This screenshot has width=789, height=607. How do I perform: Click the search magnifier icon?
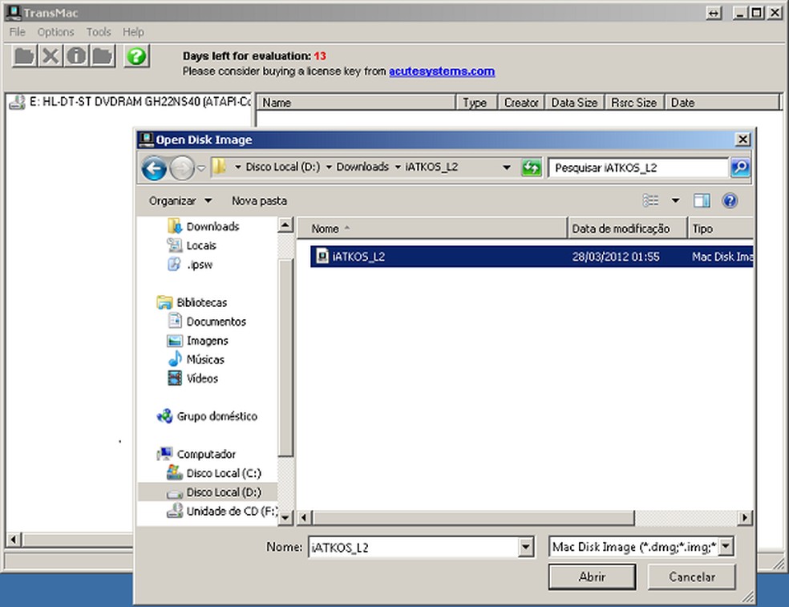pos(739,168)
